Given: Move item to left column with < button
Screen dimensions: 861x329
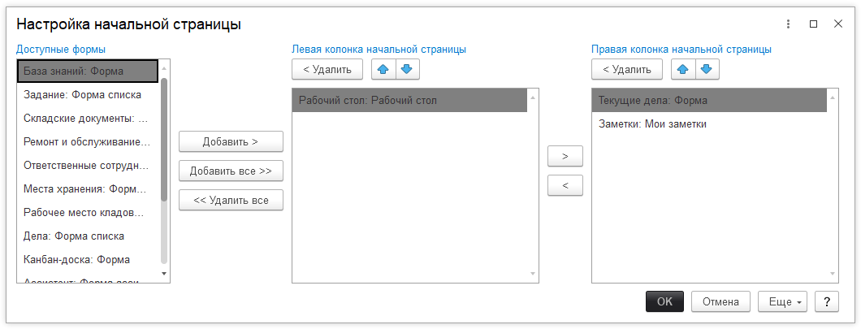Looking at the screenshot, I should tap(565, 186).
